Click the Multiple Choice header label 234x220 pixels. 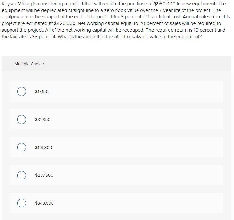tap(29, 64)
